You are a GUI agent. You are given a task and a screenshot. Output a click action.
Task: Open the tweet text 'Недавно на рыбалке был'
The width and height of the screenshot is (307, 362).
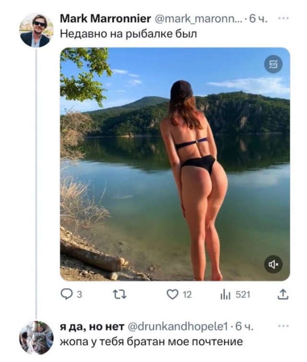click(129, 35)
